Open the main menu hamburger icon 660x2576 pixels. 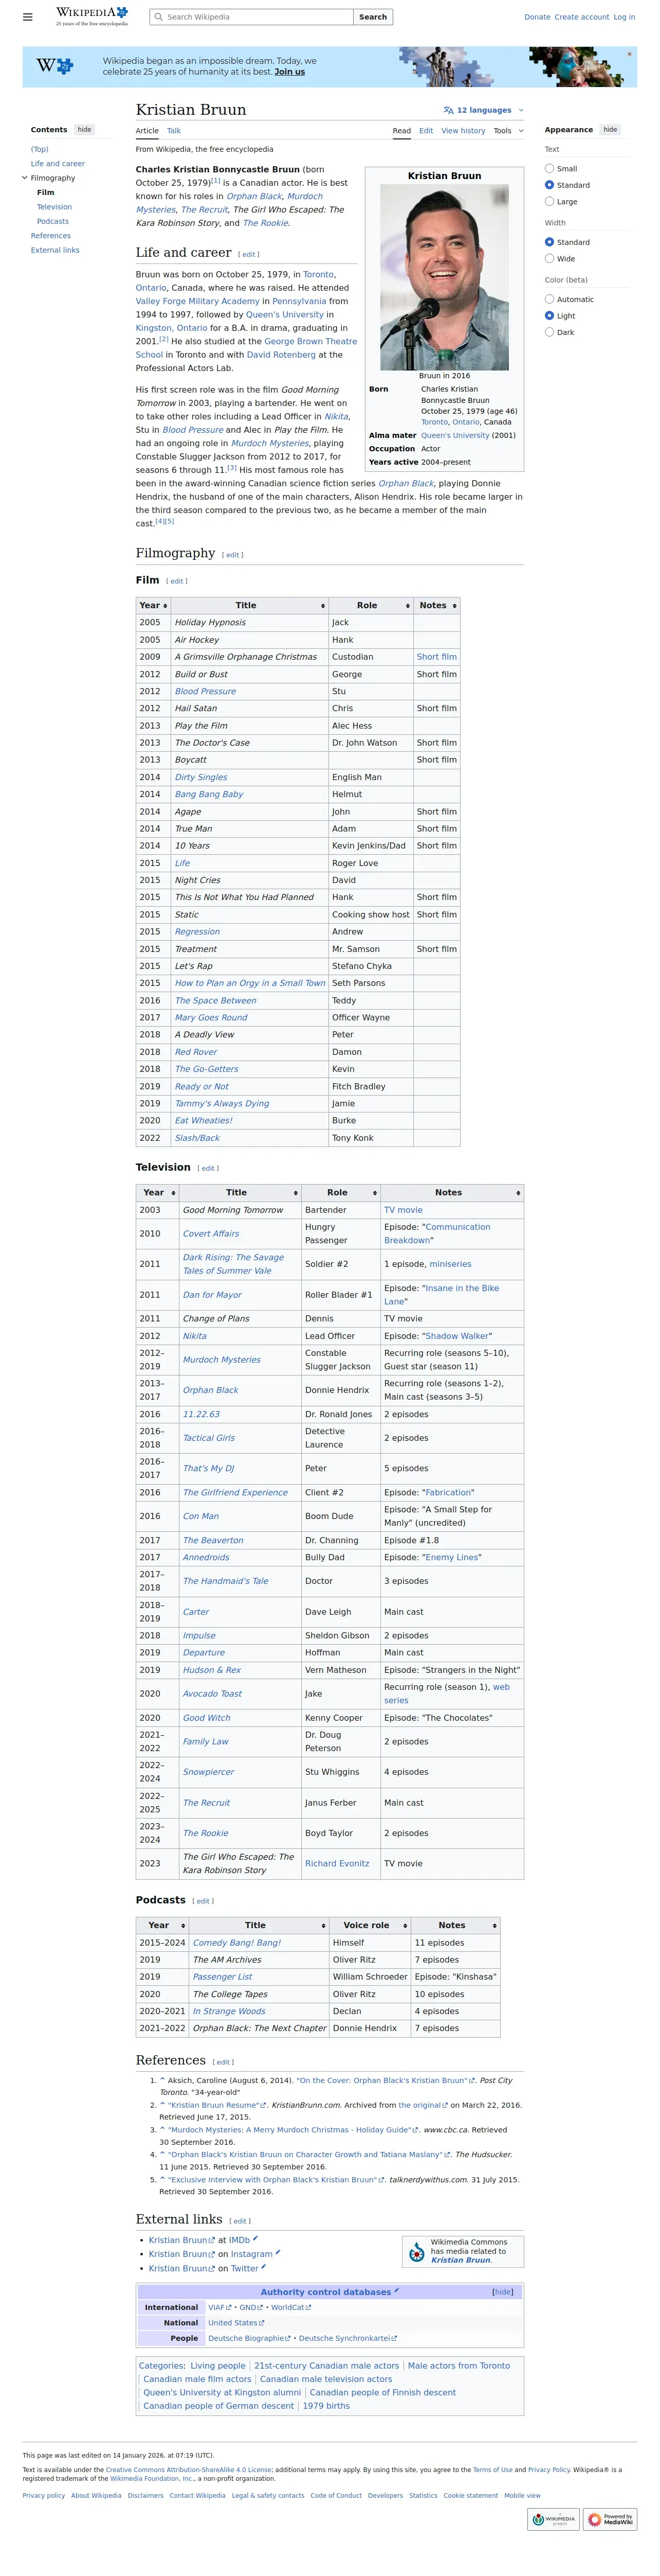[x=28, y=17]
